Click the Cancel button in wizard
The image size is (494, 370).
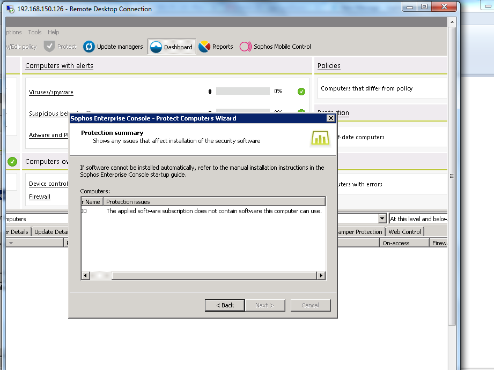point(311,305)
